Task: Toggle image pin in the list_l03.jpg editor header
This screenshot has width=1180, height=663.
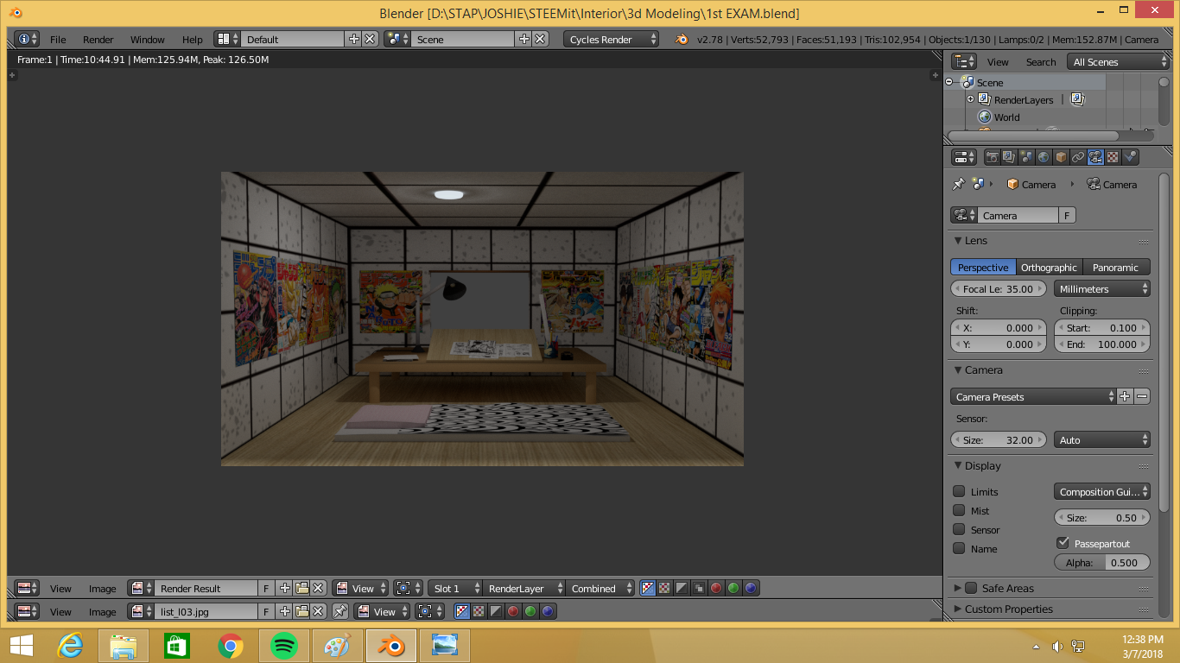Action: point(340,611)
